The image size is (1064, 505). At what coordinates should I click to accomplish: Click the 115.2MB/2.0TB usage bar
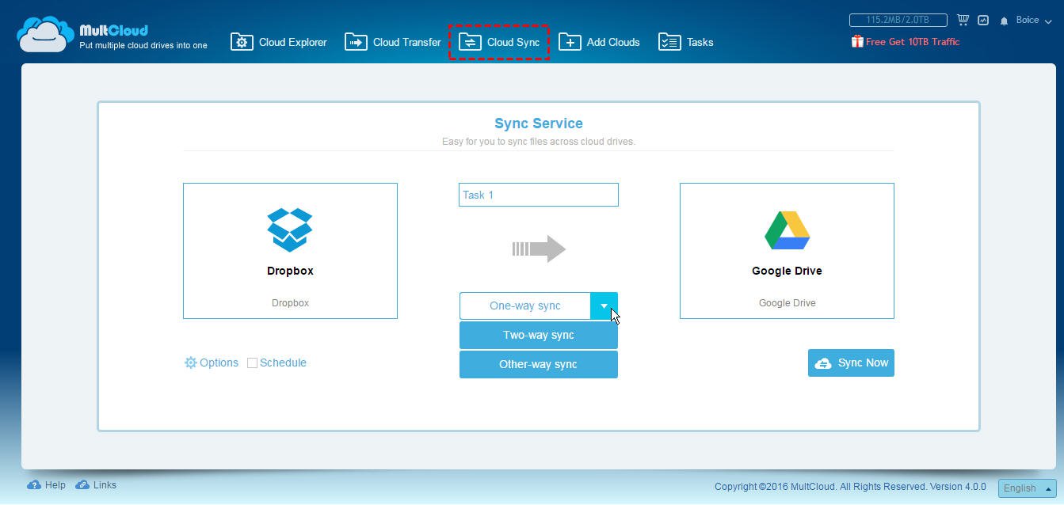pyautogui.click(x=899, y=20)
